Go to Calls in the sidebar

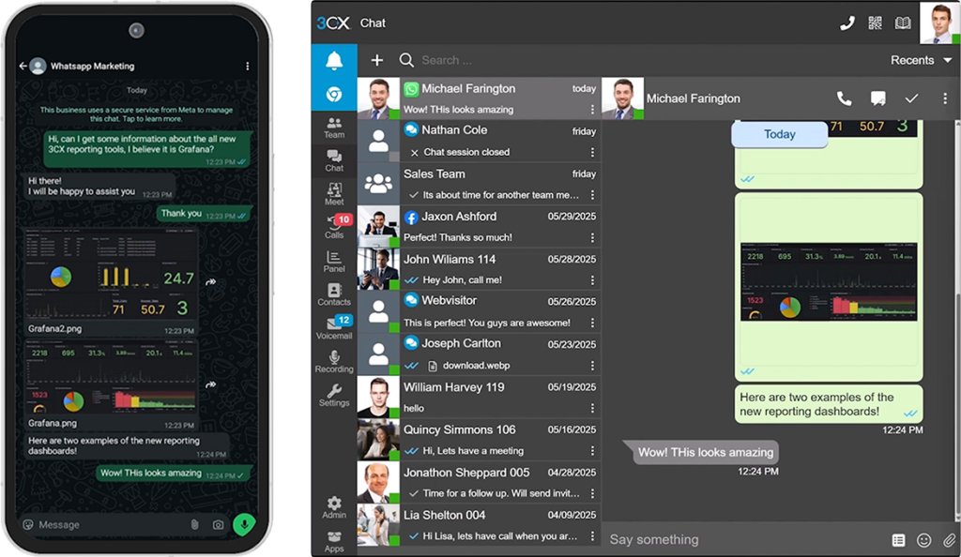333,225
